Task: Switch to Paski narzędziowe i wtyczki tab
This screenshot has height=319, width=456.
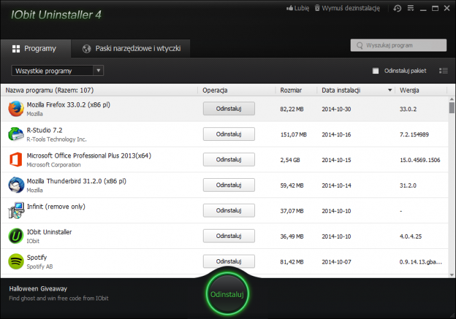Action: [131, 48]
